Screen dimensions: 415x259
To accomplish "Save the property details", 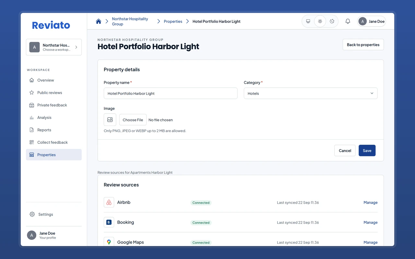I will [x=367, y=151].
